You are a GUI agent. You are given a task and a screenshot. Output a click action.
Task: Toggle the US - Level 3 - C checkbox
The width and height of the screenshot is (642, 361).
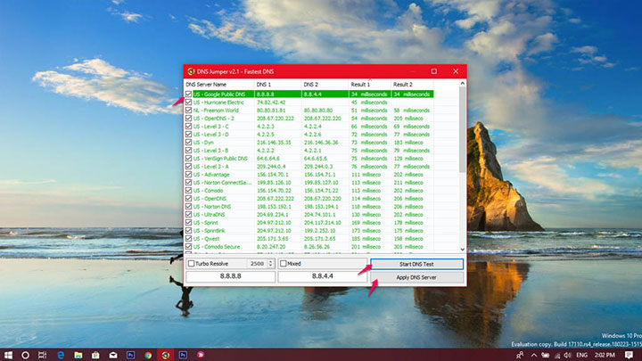tap(188, 126)
